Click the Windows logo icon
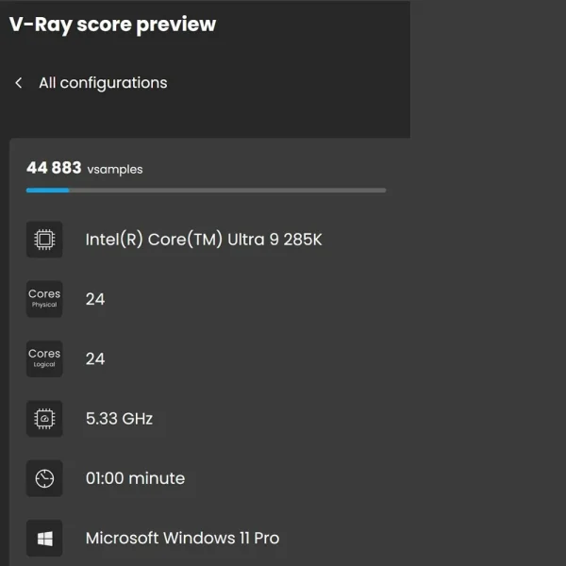This screenshot has width=566, height=566. (44, 538)
